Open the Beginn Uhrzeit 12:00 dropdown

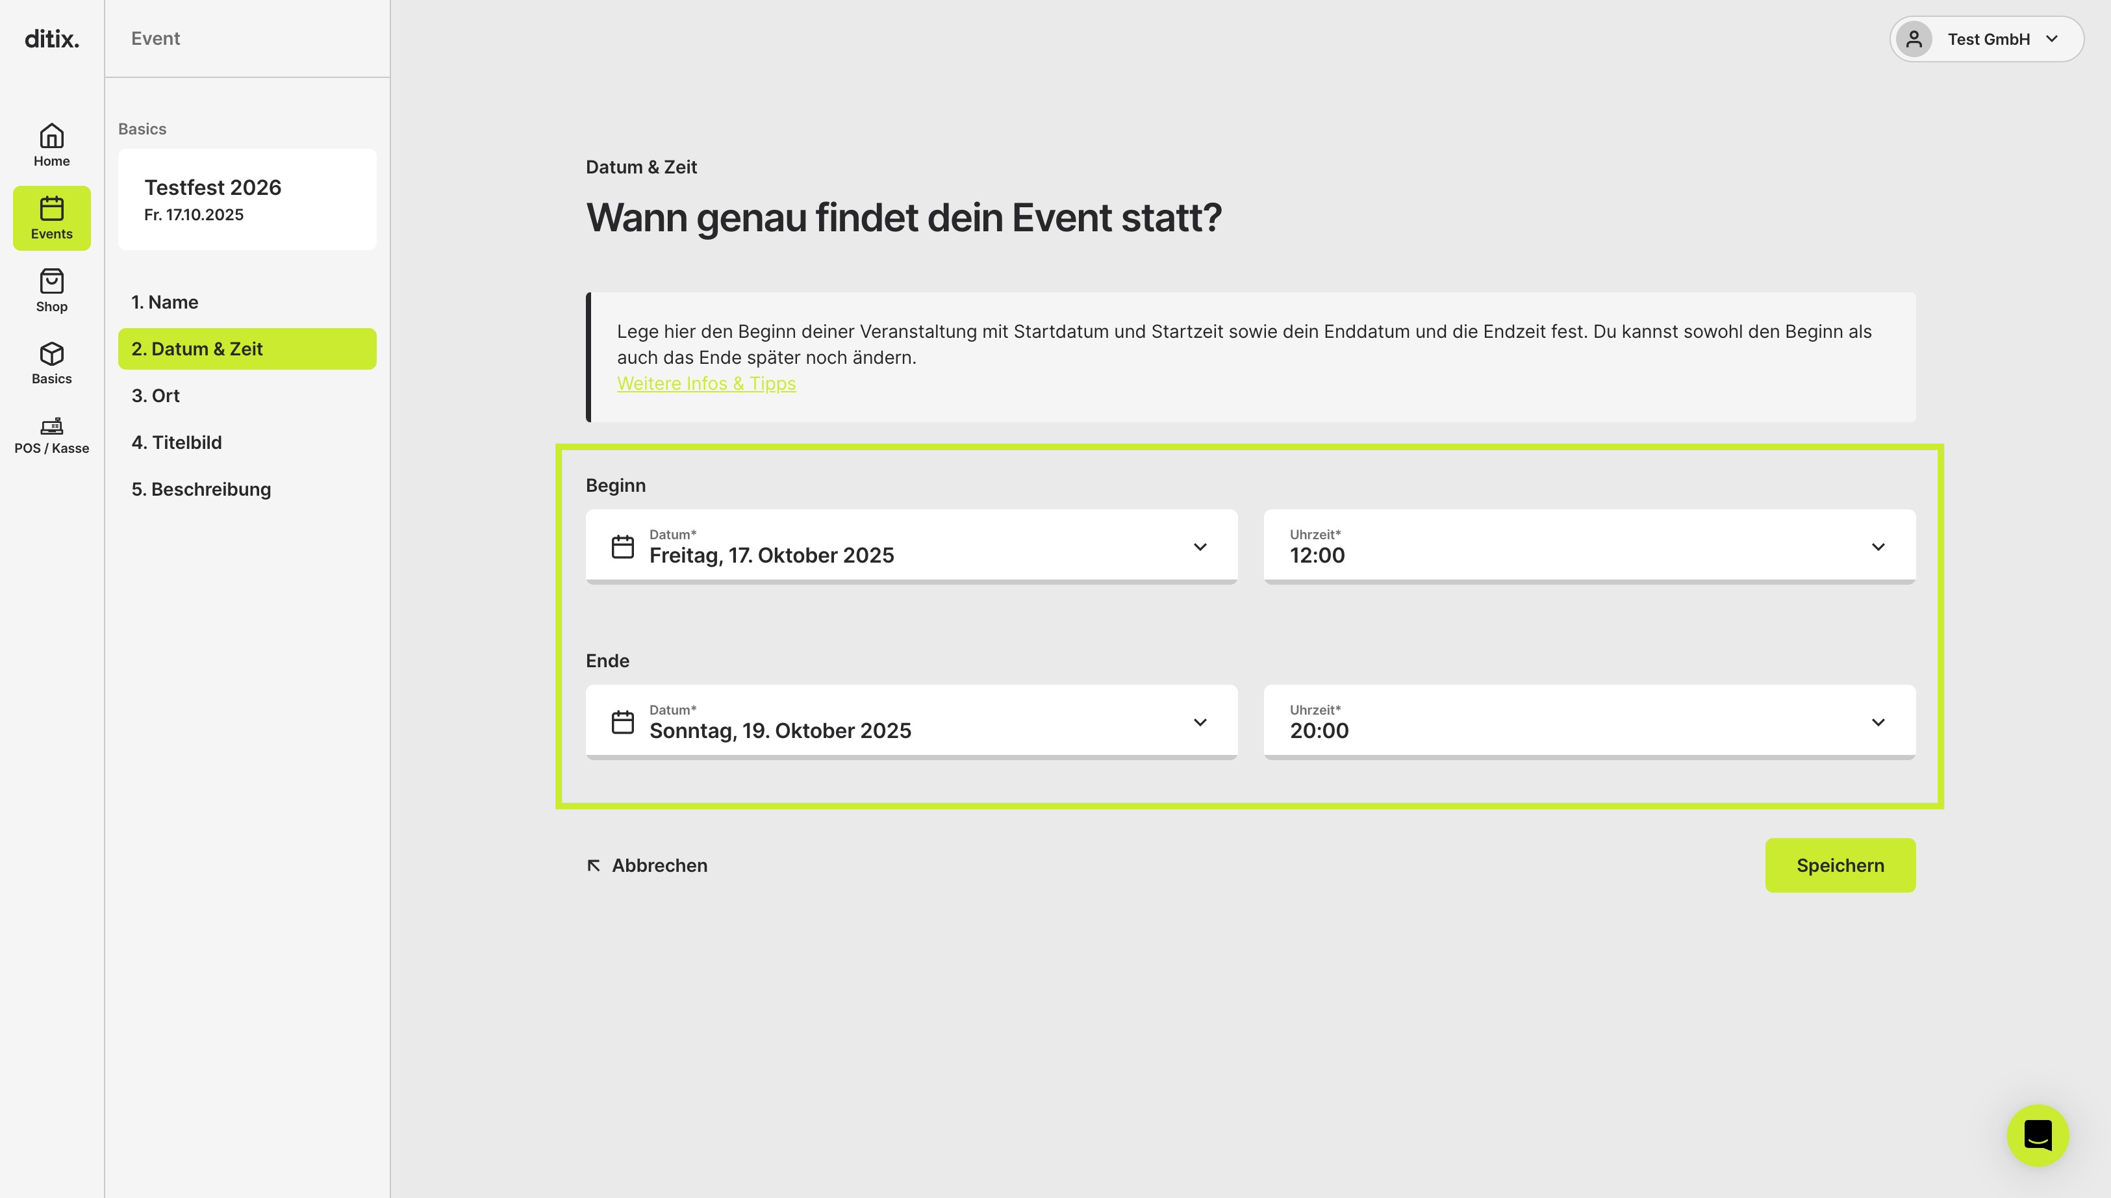(x=1589, y=546)
